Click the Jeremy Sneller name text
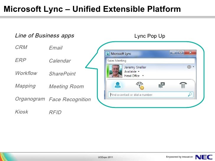Screen dimensions: 215x161 135,67
